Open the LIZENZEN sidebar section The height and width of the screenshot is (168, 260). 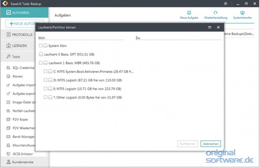click(x=18, y=46)
